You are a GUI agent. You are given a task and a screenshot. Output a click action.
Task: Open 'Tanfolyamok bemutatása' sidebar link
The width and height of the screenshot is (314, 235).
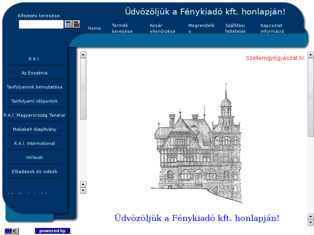[34, 87]
